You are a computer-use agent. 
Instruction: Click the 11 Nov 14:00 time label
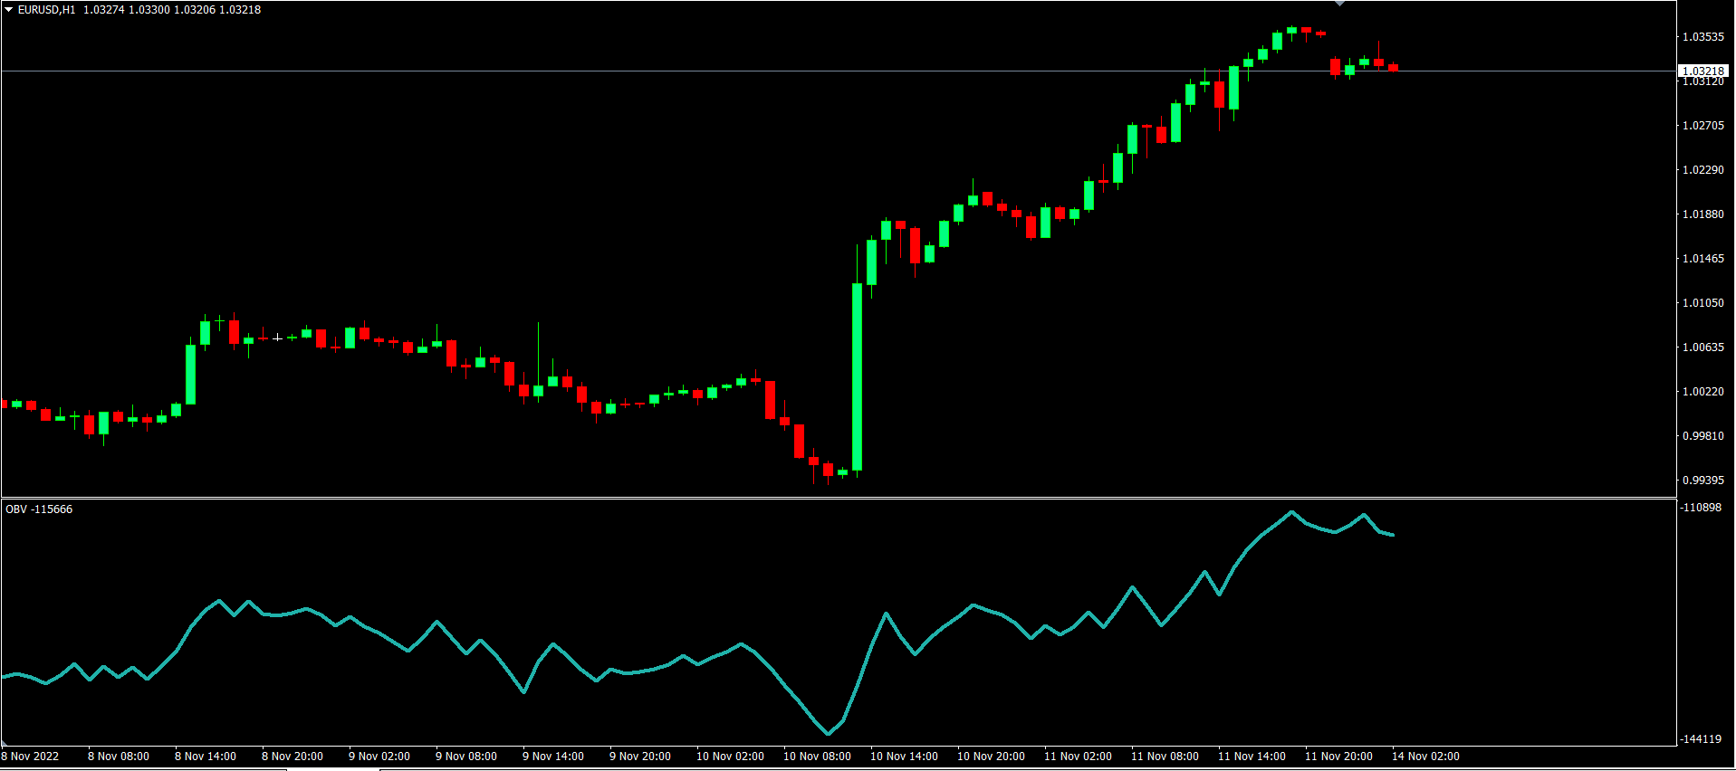point(1252,757)
